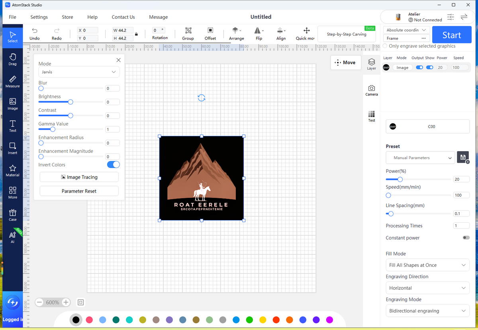The height and width of the screenshot is (330, 478).
Task: Click the Group toolbar icon
Action: point(188,34)
